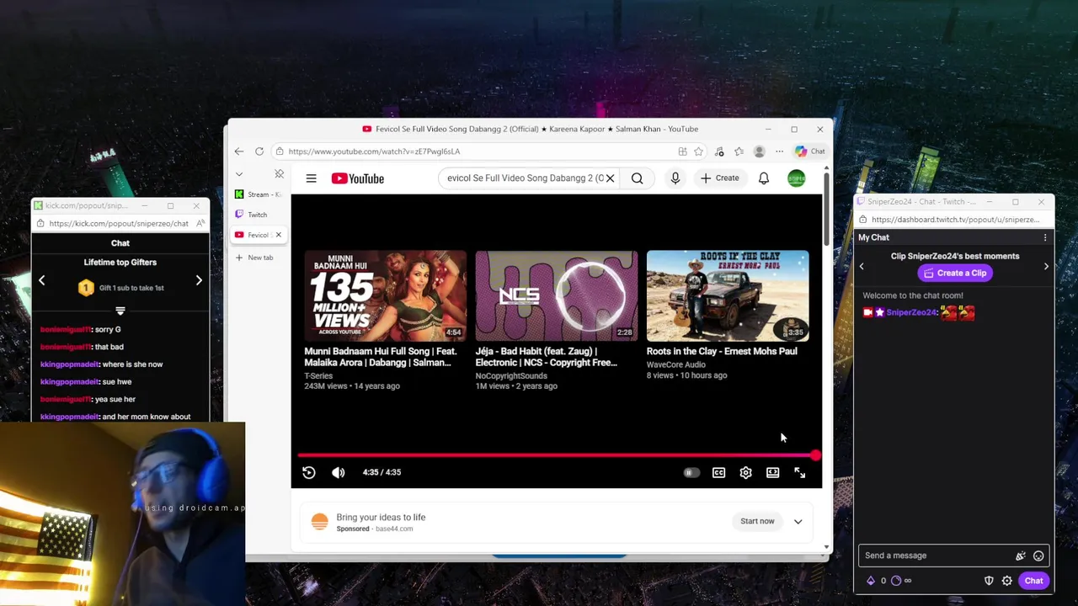This screenshot has width=1078, height=606.
Task: Add this page to favorites star
Action: [698, 151]
